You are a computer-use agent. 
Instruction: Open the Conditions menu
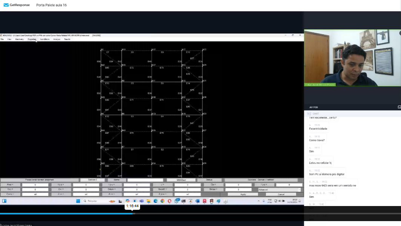[45, 39]
